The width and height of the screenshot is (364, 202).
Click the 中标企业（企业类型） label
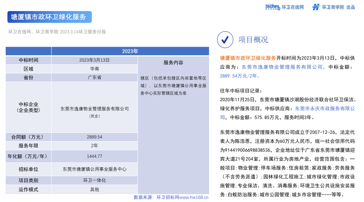pos(29,107)
